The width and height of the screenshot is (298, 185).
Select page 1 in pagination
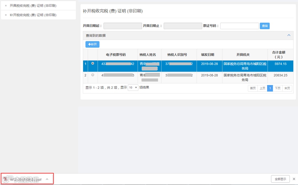click(x=270, y=88)
